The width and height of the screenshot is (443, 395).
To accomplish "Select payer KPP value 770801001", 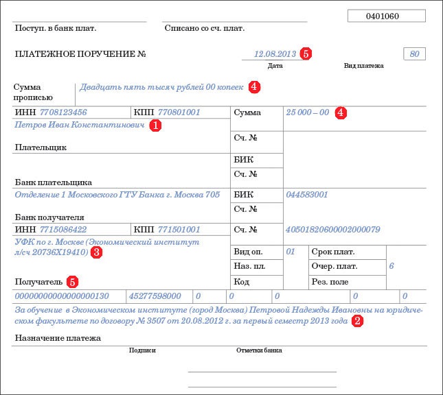I will [x=179, y=112].
